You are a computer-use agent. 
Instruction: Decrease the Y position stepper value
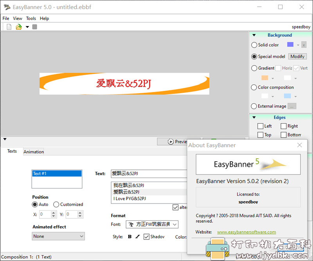80,216
